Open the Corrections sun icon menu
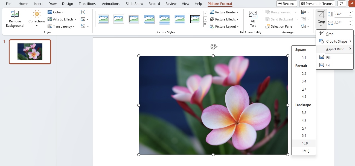The width and height of the screenshot is (355, 166). (37, 14)
